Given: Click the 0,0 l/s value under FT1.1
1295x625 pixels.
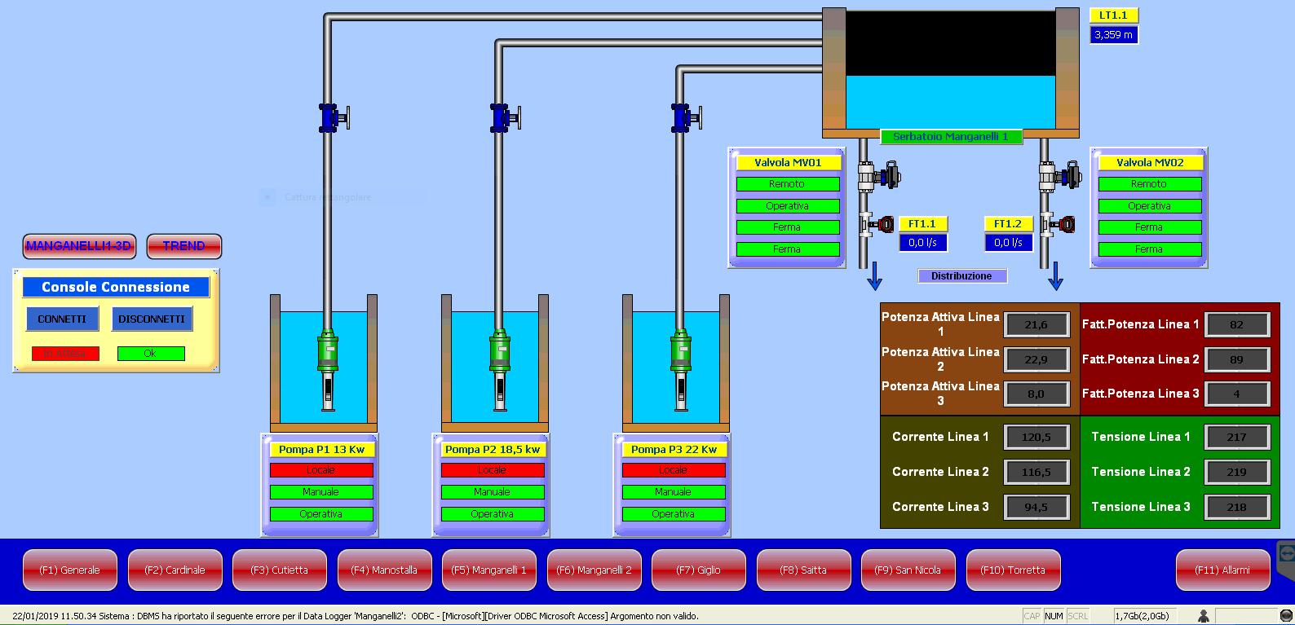Looking at the screenshot, I should pyautogui.click(x=923, y=243).
